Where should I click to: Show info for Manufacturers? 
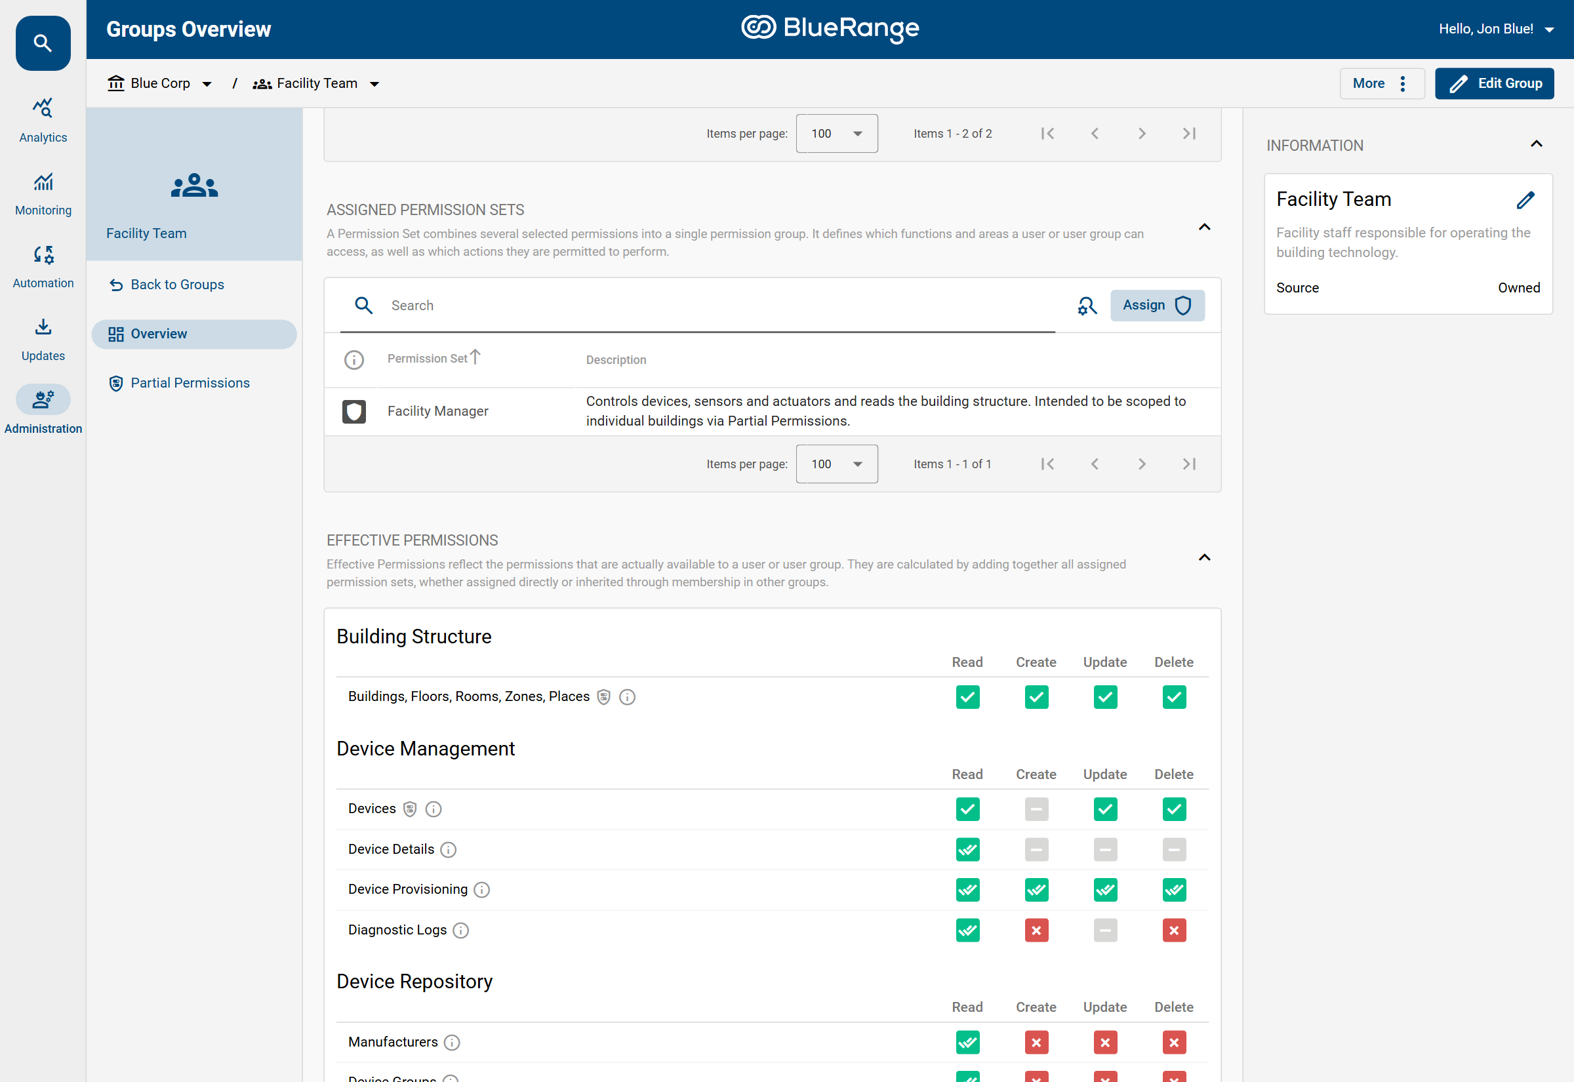click(451, 1043)
